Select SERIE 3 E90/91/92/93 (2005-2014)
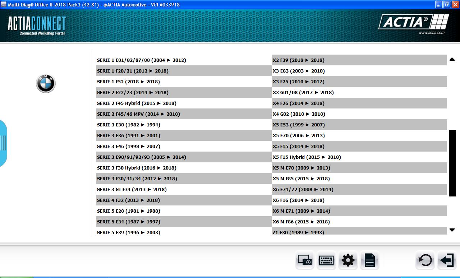 coord(184,157)
